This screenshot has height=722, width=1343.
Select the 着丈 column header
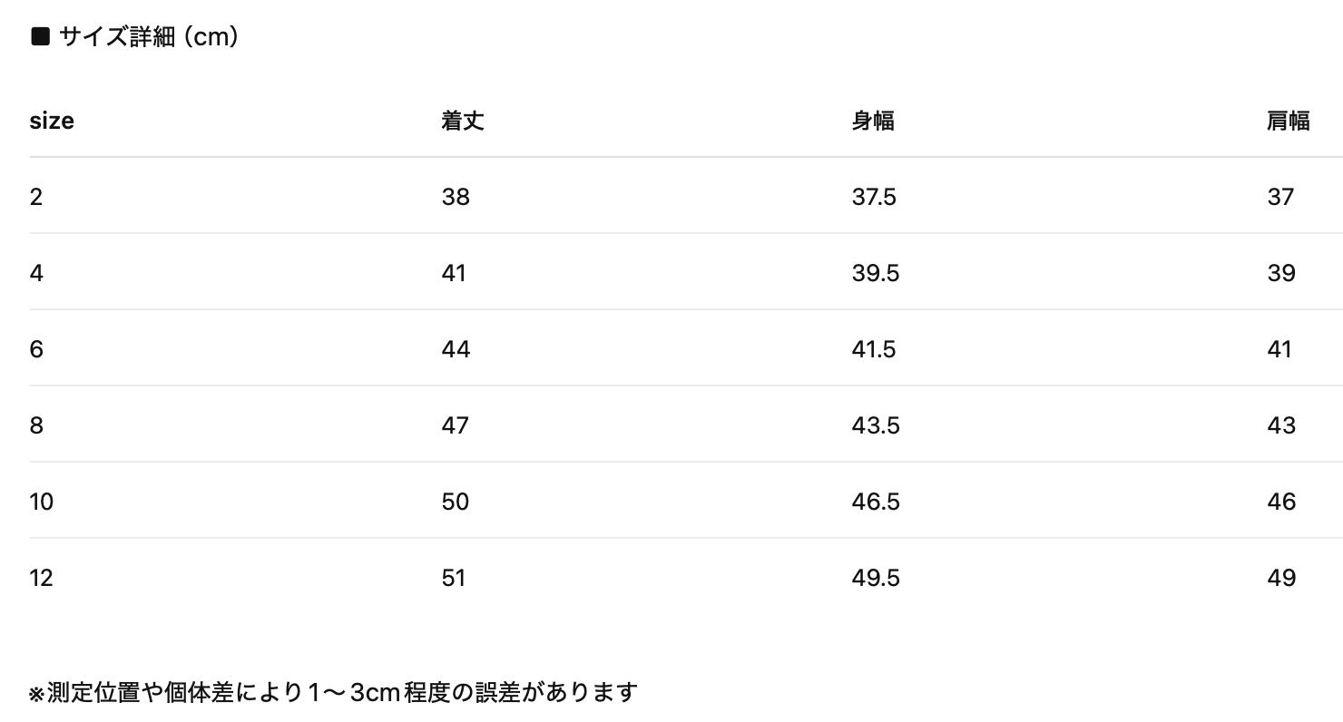pyautogui.click(x=463, y=121)
